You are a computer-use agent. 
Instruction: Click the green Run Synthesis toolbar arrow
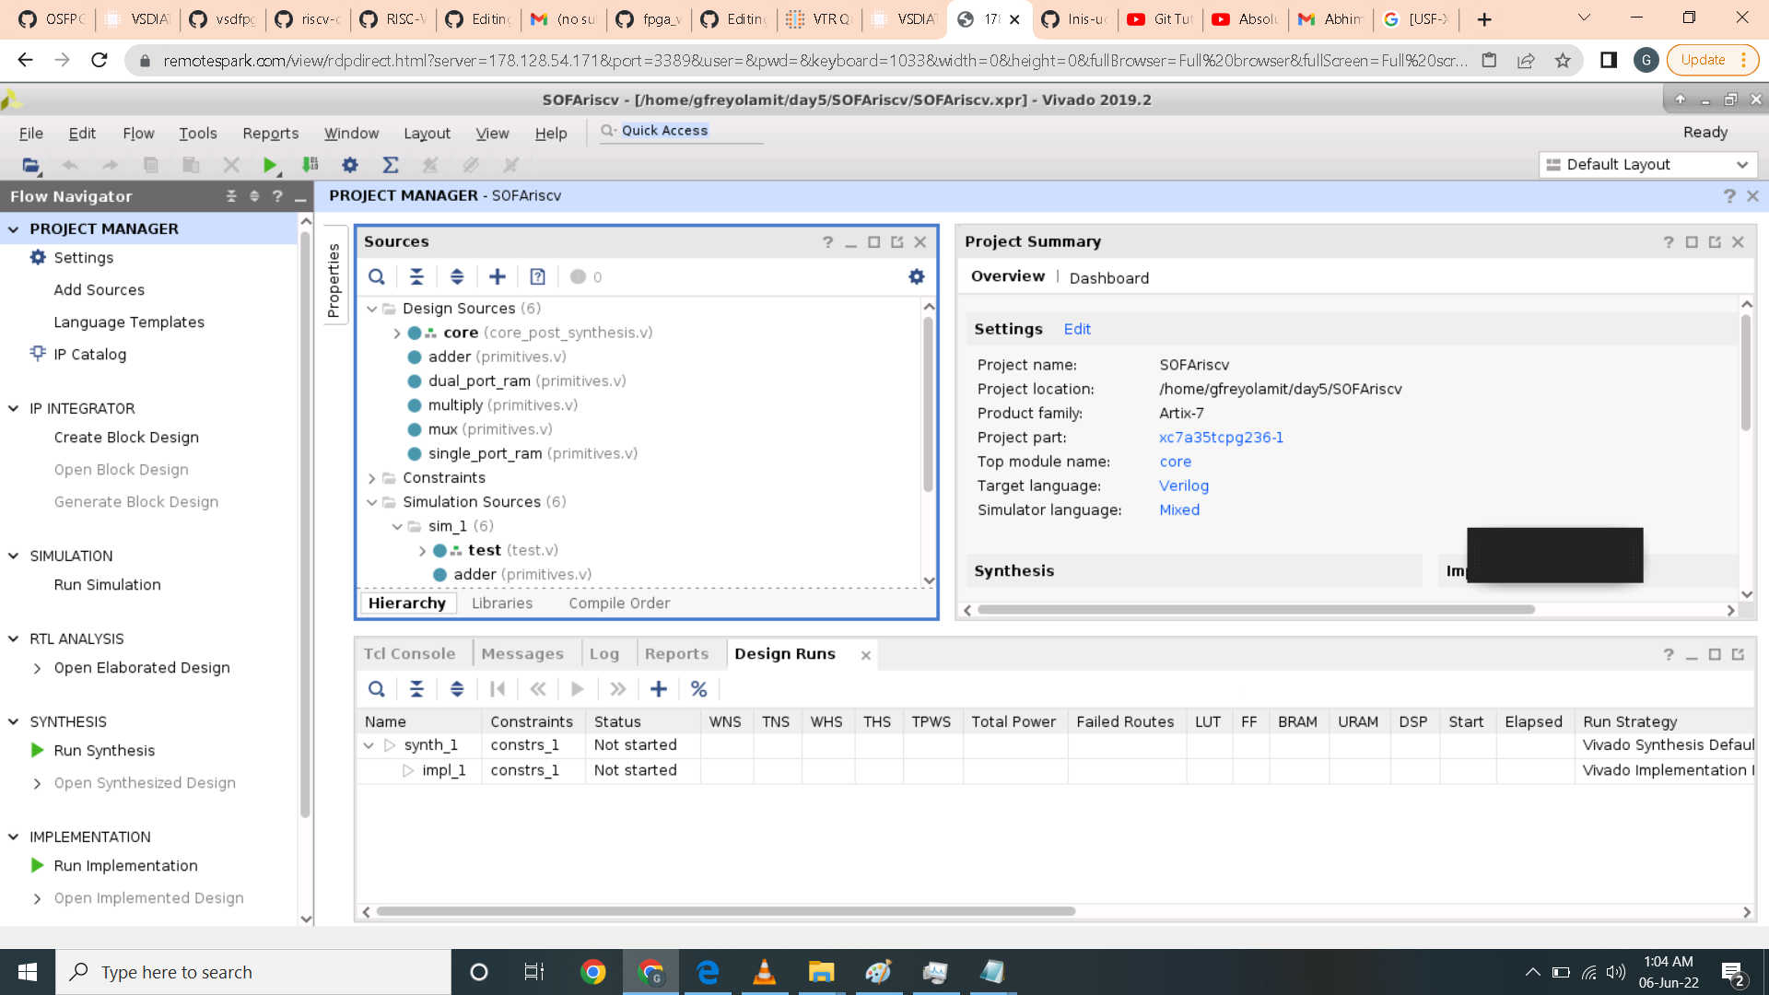tap(269, 165)
